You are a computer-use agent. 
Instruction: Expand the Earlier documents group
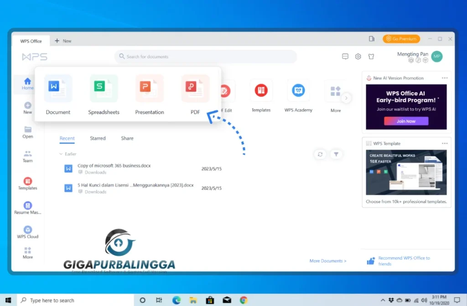tap(67, 154)
